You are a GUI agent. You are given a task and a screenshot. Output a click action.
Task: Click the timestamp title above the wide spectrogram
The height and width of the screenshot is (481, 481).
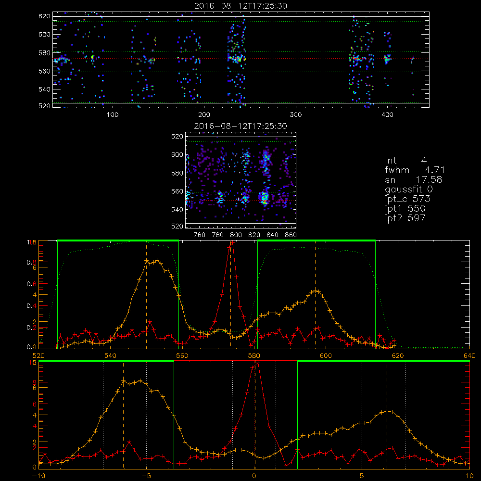[240, 6]
